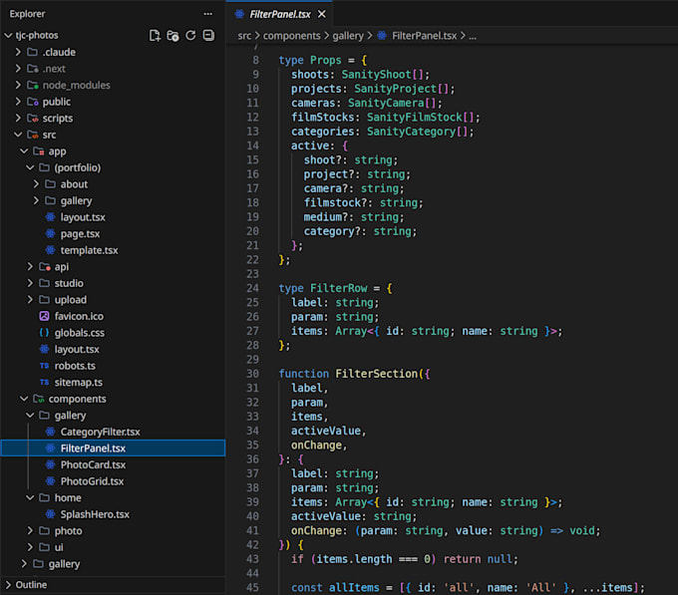Click the page.tsx file icon
678x595 pixels.
coord(50,234)
